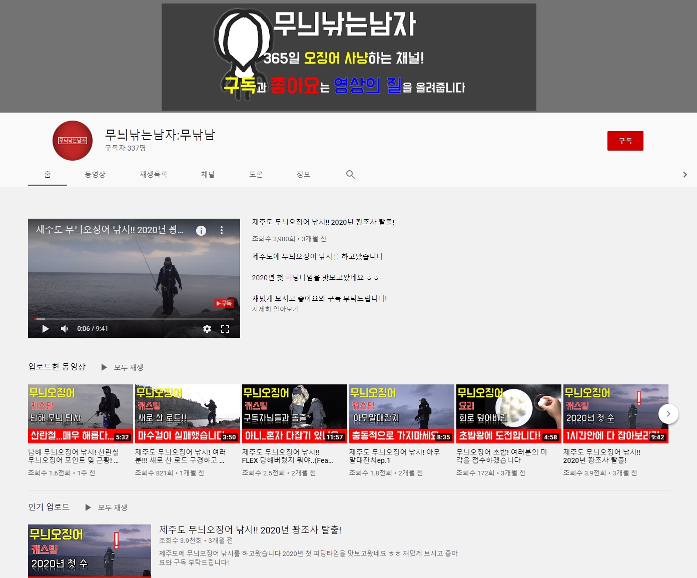Seek using the video progress bar

coord(134,319)
